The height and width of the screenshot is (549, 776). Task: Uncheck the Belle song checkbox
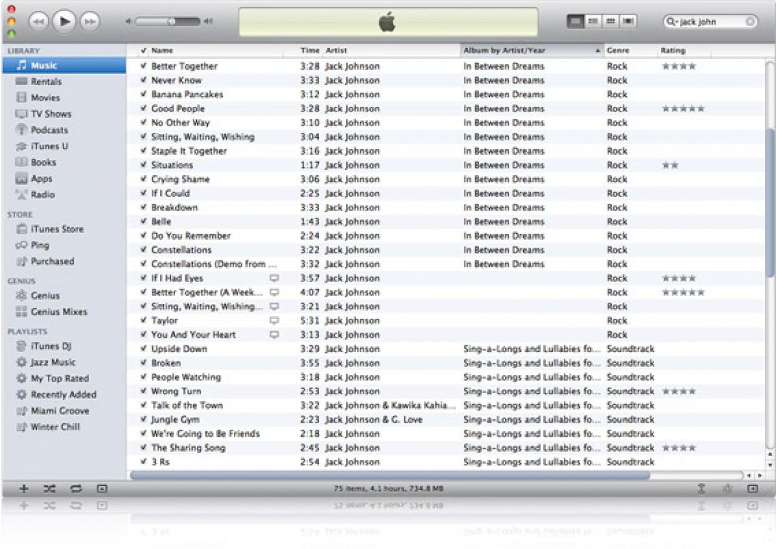[x=143, y=221]
